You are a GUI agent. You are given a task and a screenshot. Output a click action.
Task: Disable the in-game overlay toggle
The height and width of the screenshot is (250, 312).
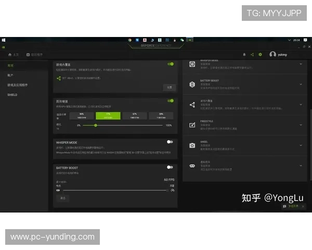[170, 64]
